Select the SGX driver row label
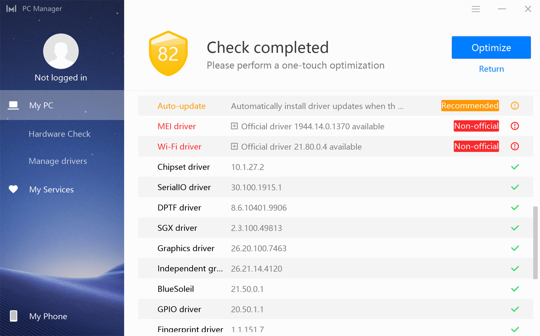Viewport: 540px width, 336px height. coord(177,228)
